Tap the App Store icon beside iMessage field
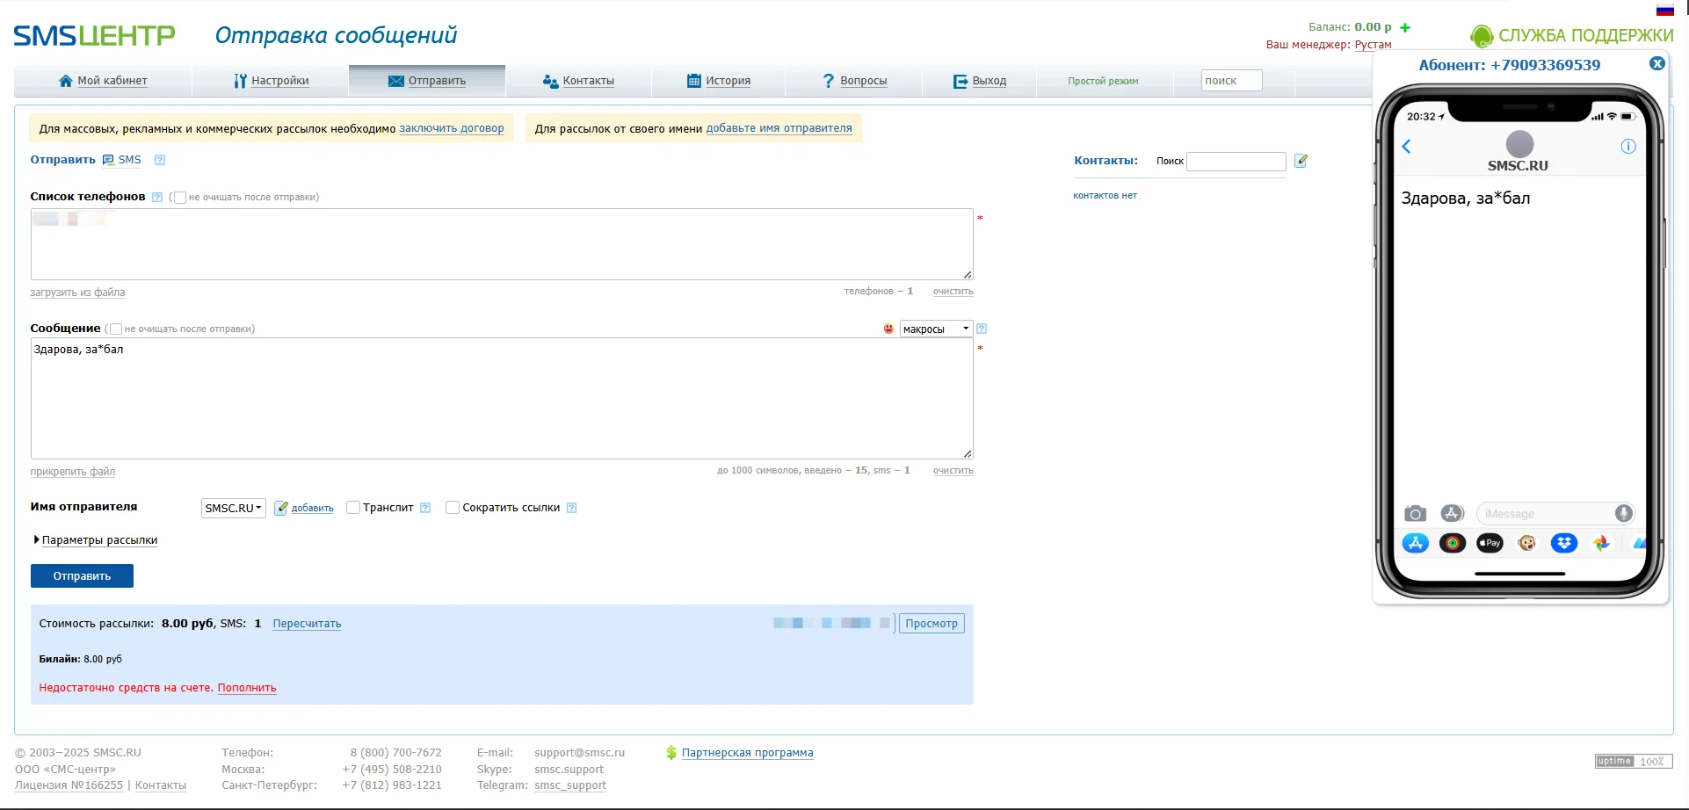Image resolution: width=1689 pixels, height=810 pixels. point(1452,514)
